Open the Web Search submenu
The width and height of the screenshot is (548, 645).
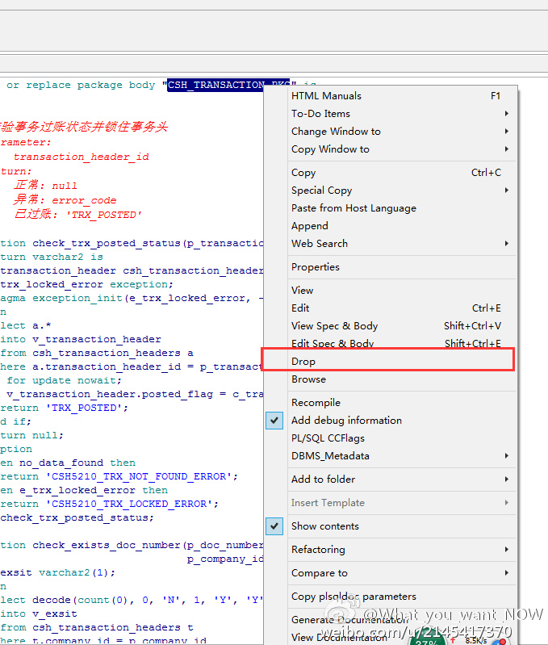pos(390,243)
